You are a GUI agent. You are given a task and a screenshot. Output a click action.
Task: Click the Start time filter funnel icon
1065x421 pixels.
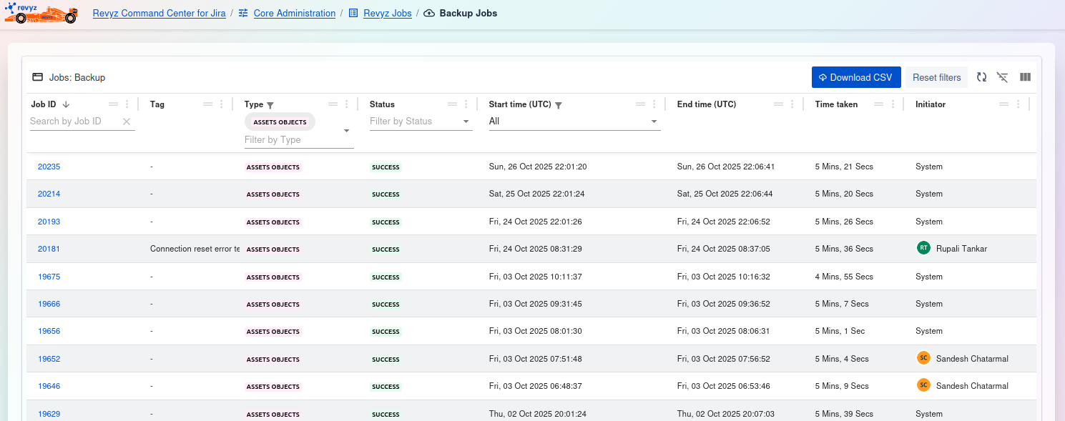(559, 105)
